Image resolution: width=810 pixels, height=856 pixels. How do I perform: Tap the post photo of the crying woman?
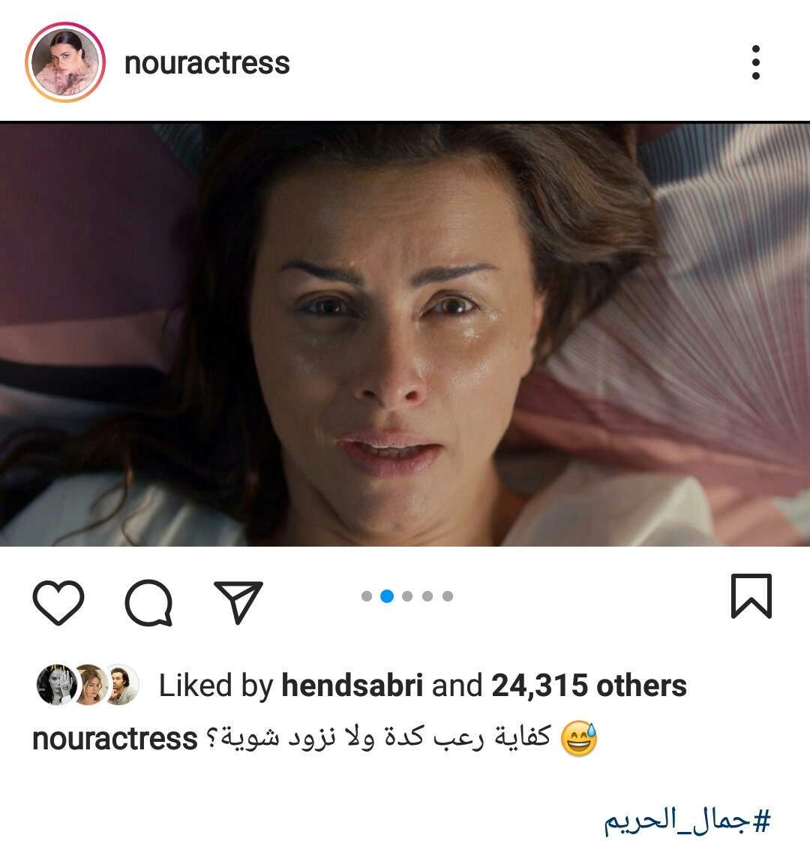405,334
